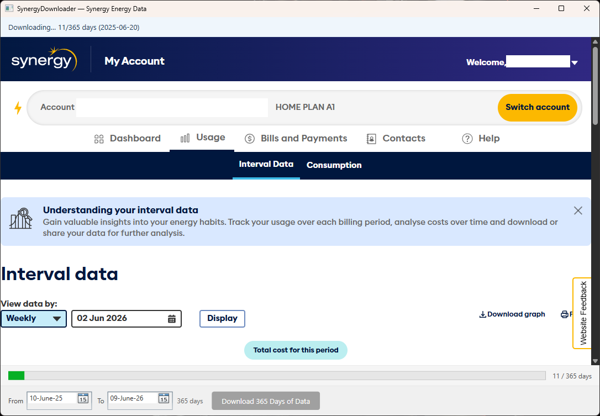600x416 pixels.
Task: Open the From date calendar picker icon
Action: (x=83, y=398)
